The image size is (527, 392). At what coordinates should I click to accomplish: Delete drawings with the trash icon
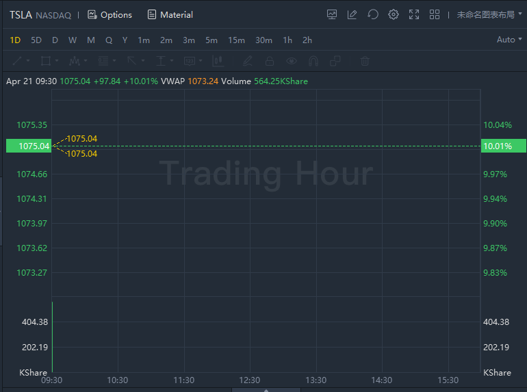coord(365,61)
